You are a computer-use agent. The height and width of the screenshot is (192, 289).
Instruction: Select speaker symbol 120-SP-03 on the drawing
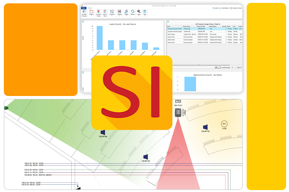pos(205,127)
